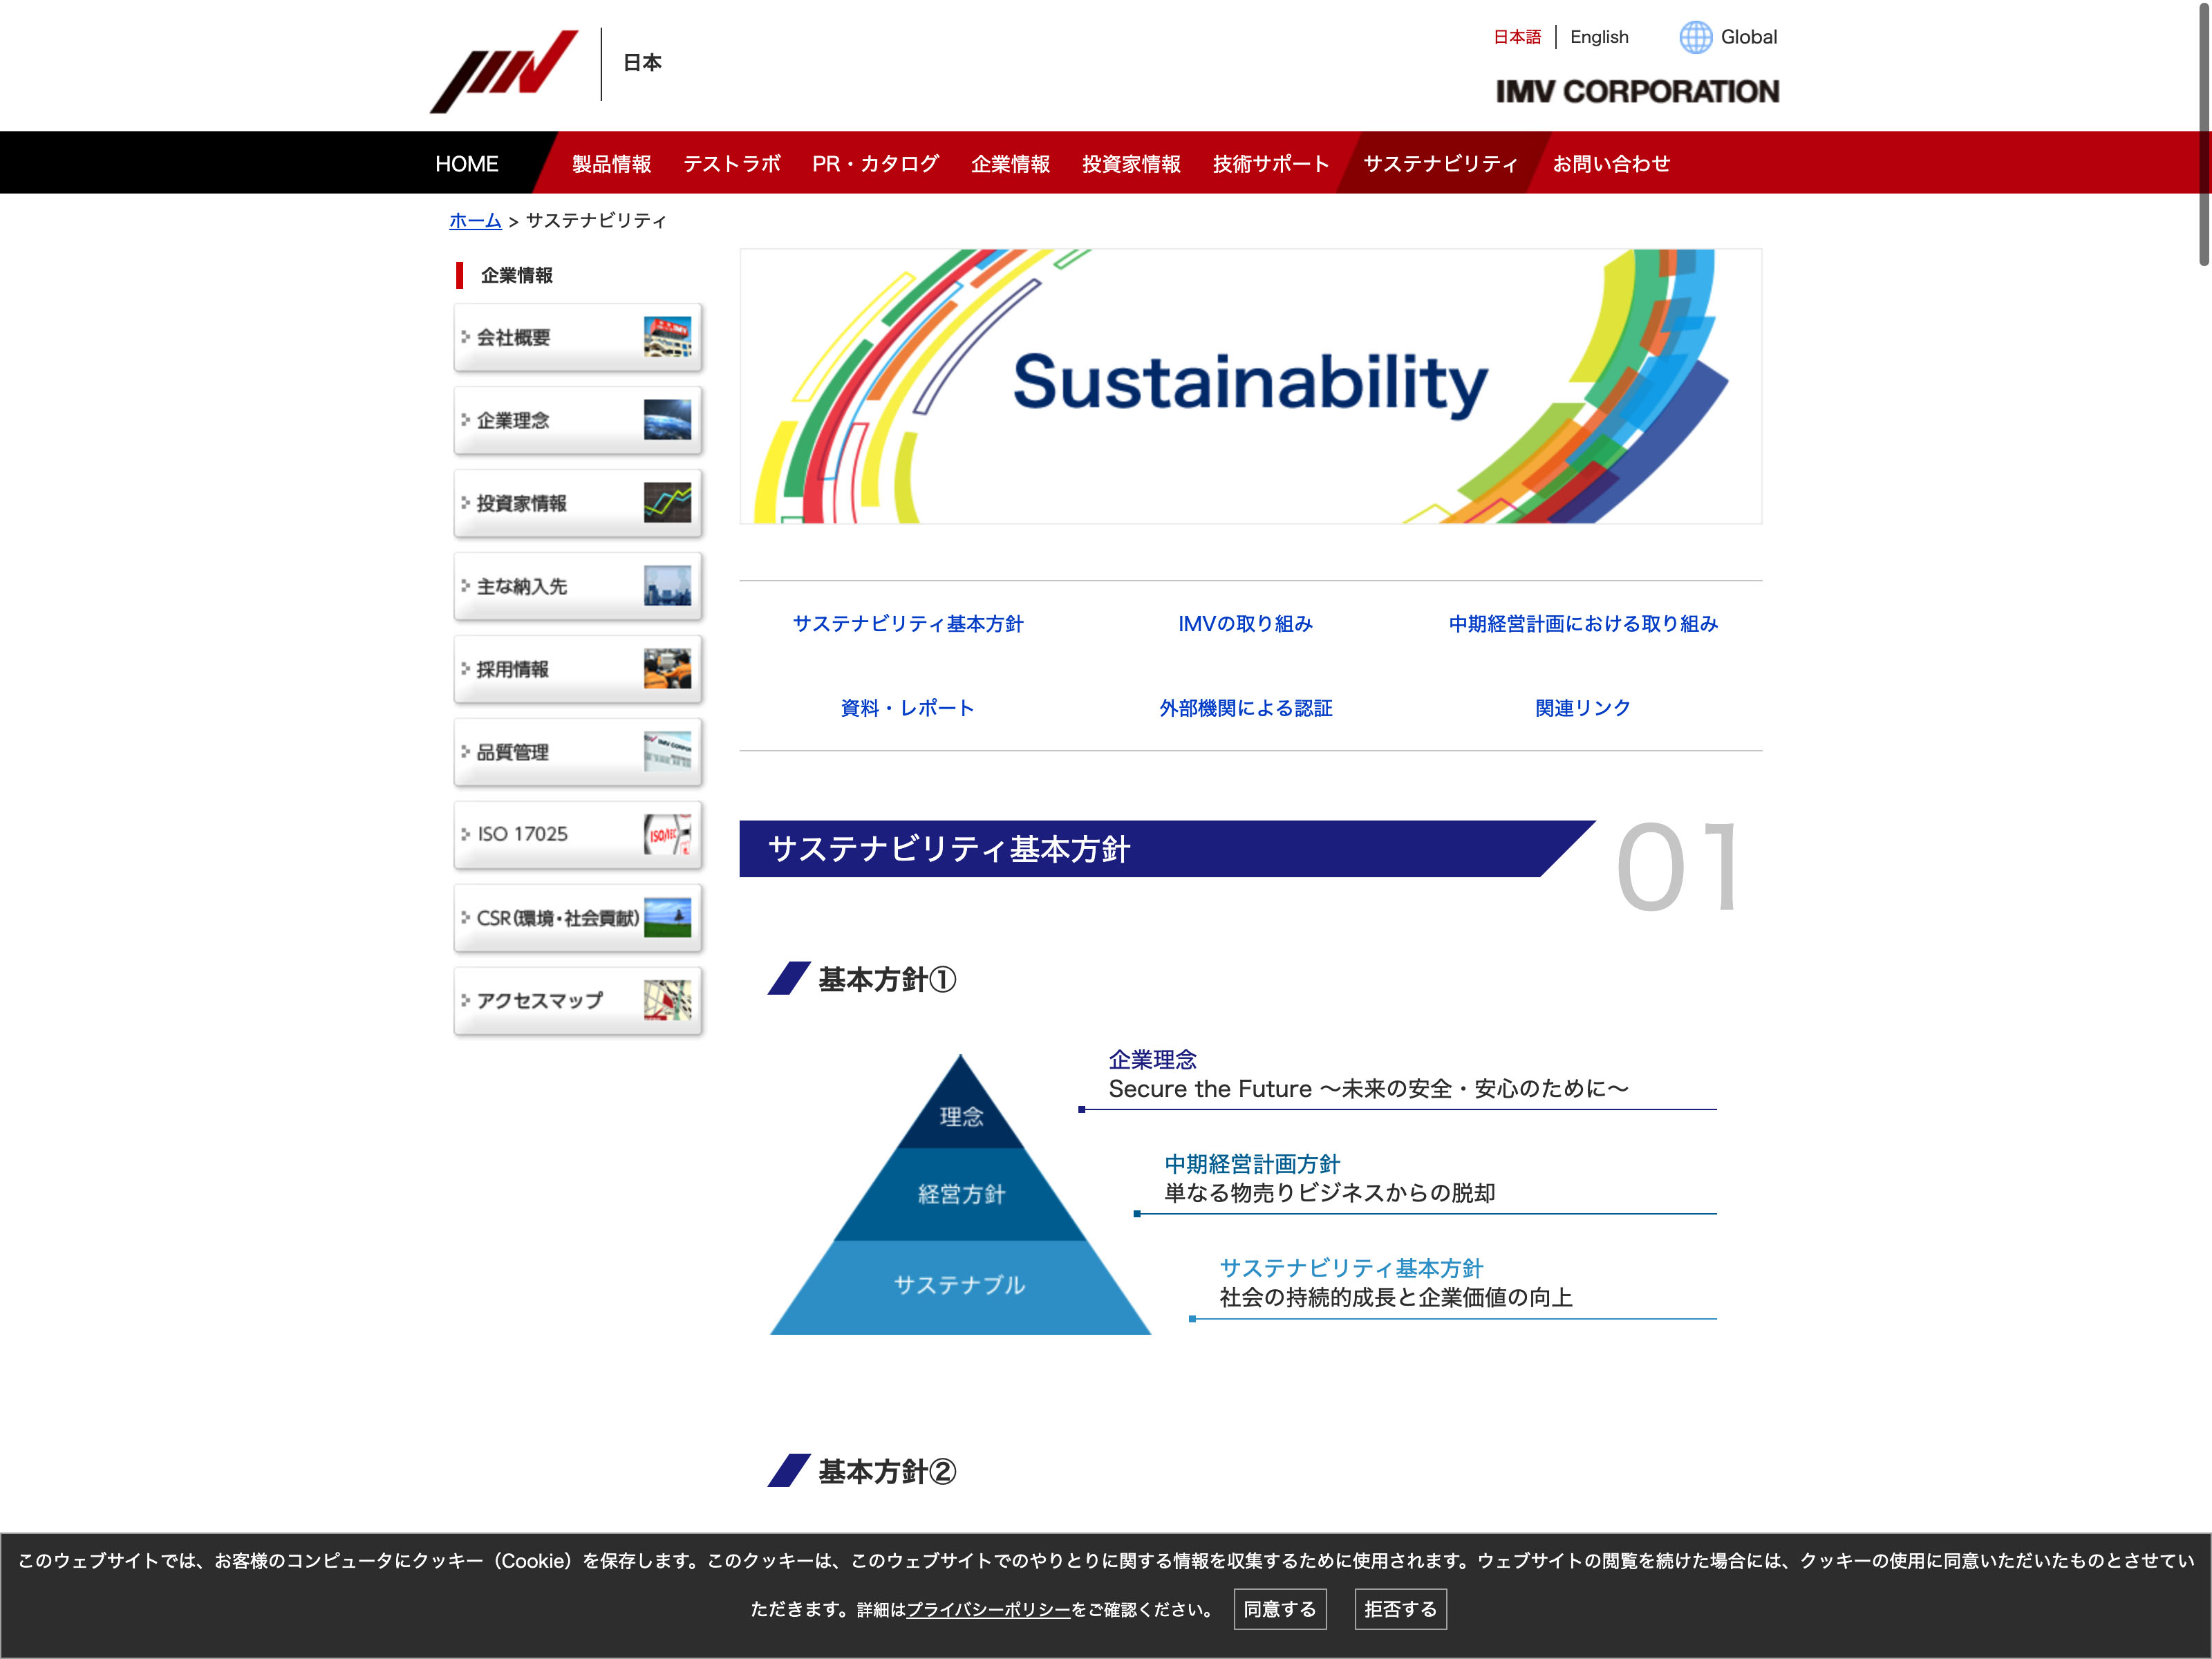The image size is (2212, 1659).
Task: Click the IMV logo icon
Action: [x=504, y=70]
